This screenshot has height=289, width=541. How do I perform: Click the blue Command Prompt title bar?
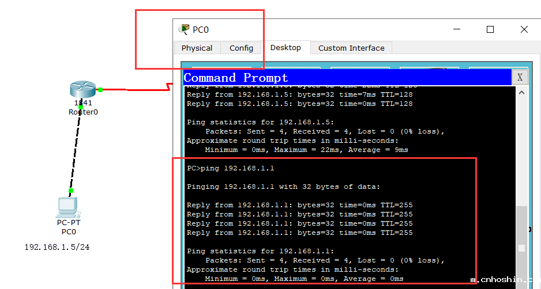[x=346, y=78]
